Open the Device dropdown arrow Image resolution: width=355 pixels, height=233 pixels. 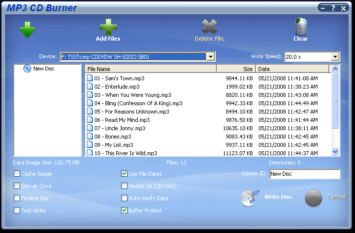point(210,57)
